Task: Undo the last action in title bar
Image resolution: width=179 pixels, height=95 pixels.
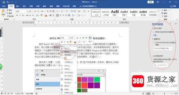Action: click(x=8, y=2)
